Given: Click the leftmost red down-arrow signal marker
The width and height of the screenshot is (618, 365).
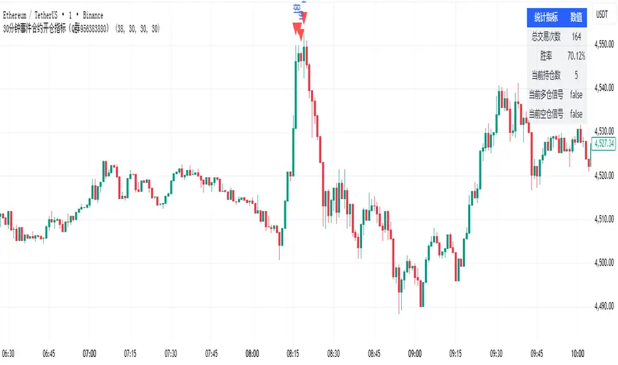Looking at the screenshot, I should point(296,28).
